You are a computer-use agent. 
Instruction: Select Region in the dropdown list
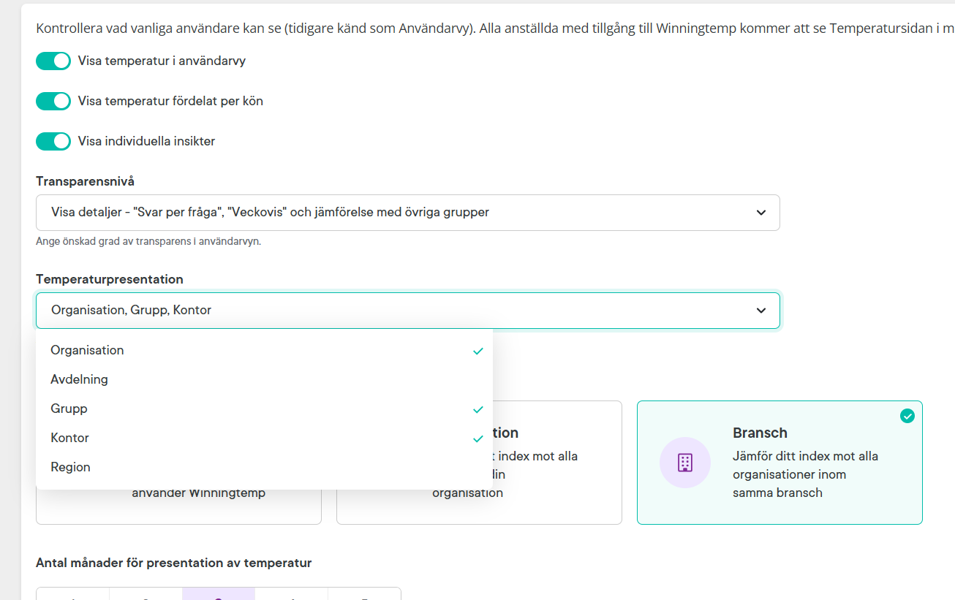pyautogui.click(x=70, y=467)
